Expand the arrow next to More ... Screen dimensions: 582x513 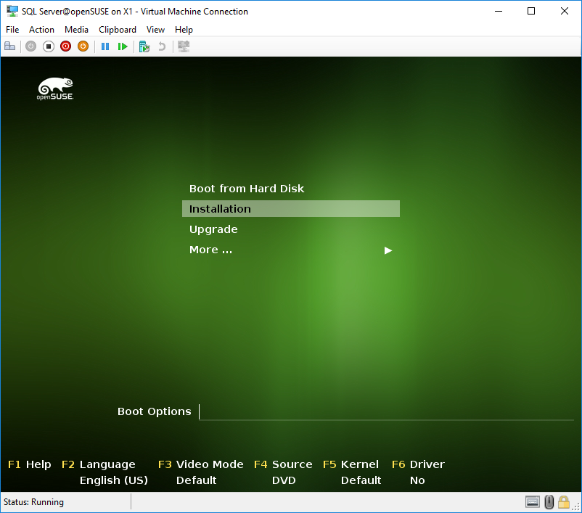click(x=388, y=250)
